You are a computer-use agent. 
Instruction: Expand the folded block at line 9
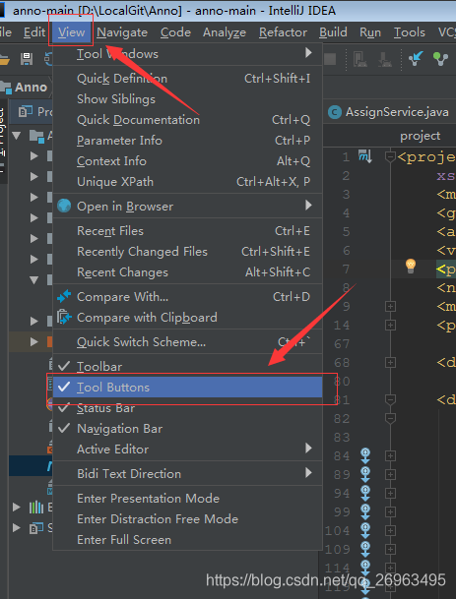tap(390, 306)
